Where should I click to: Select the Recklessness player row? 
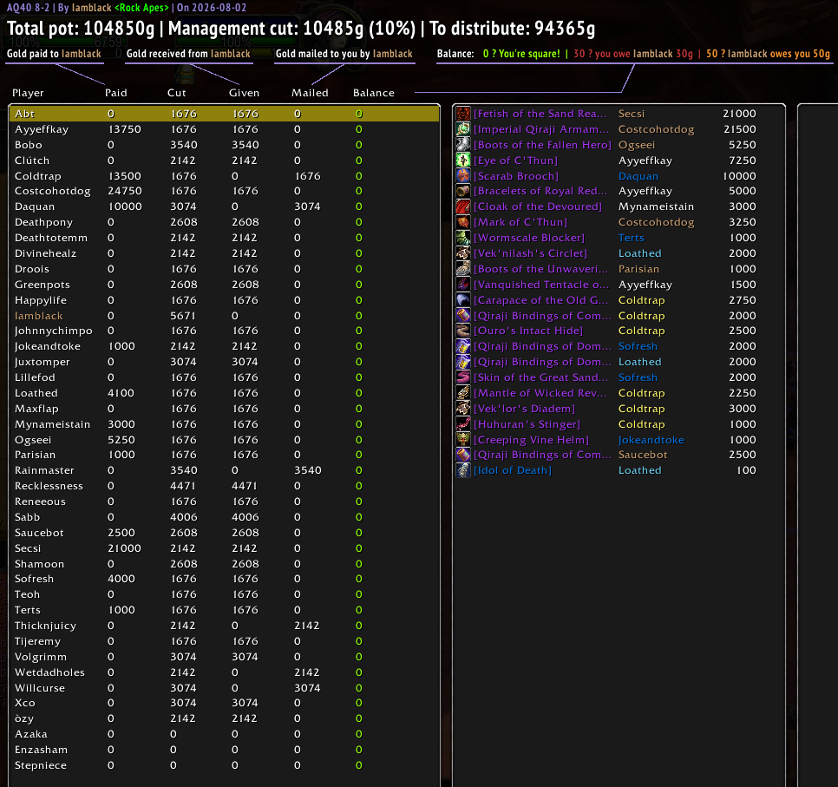(225, 485)
